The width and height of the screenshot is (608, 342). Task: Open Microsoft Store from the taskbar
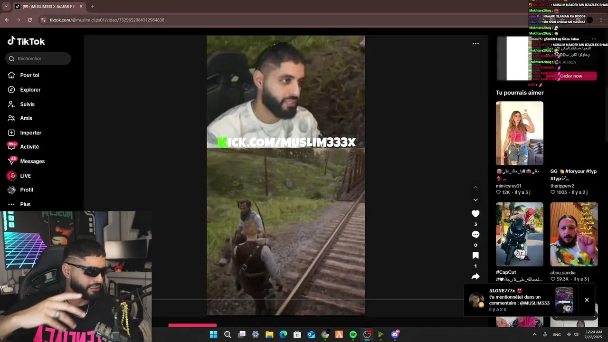tap(297, 334)
